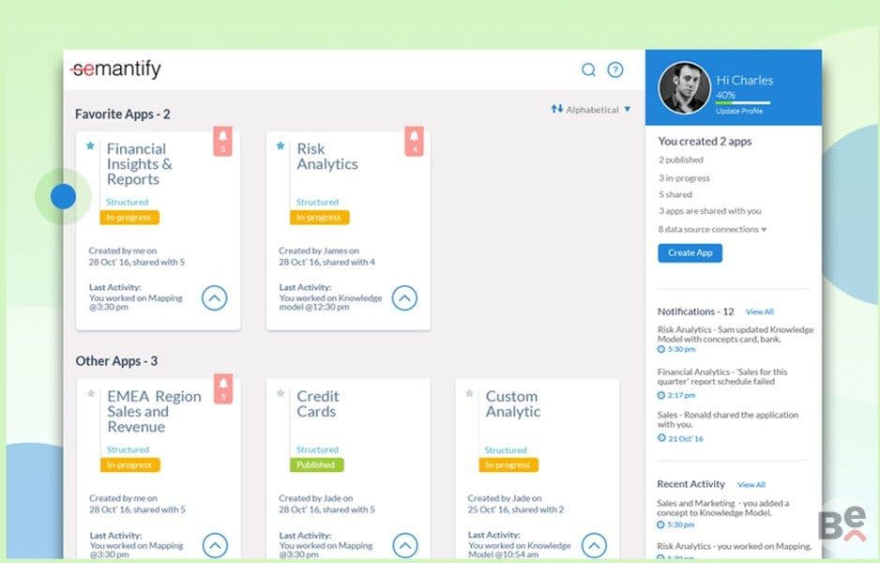Image resolution: width=880 pixels, height=563 pixels.
Task: Click the semantify logo
Action: point(116,69)
